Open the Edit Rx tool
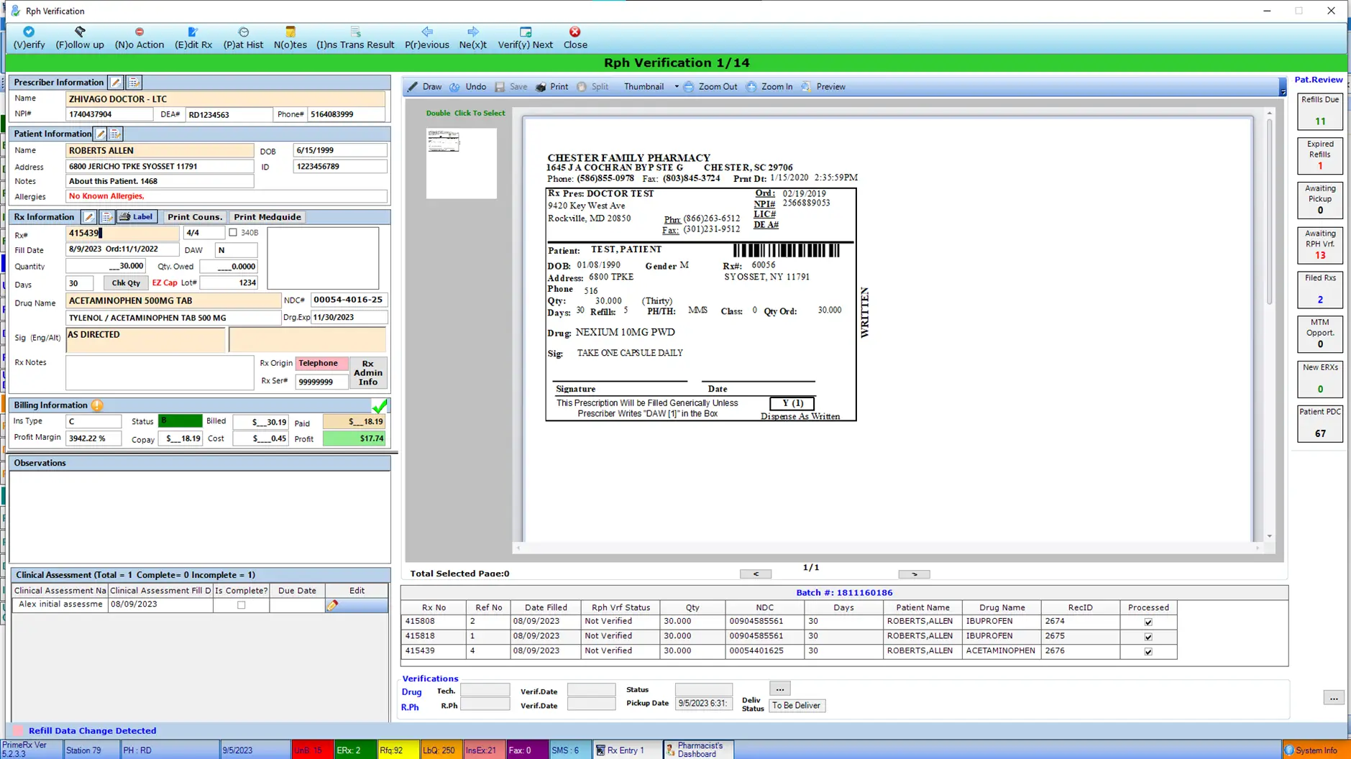The width and height of the screenshot is (1351, 759). [x=193, y=37]
